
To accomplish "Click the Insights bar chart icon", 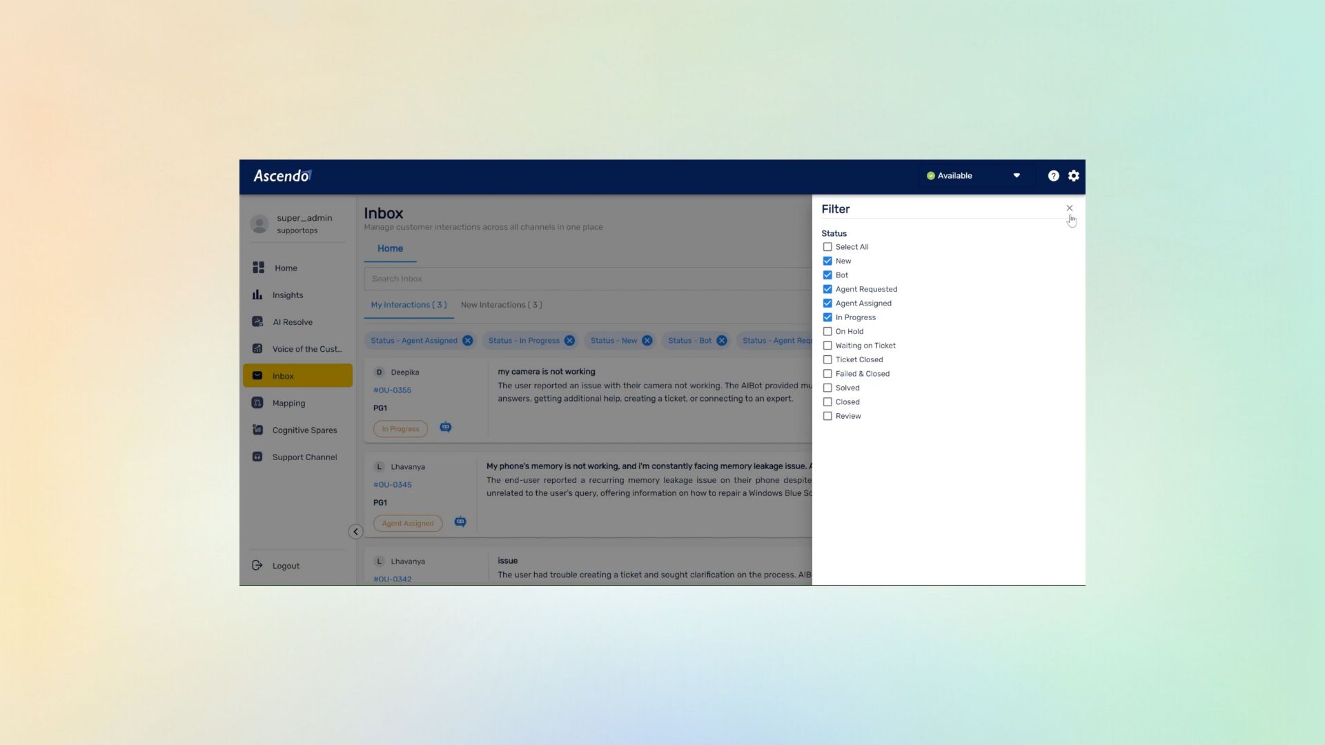I will 257,295.
